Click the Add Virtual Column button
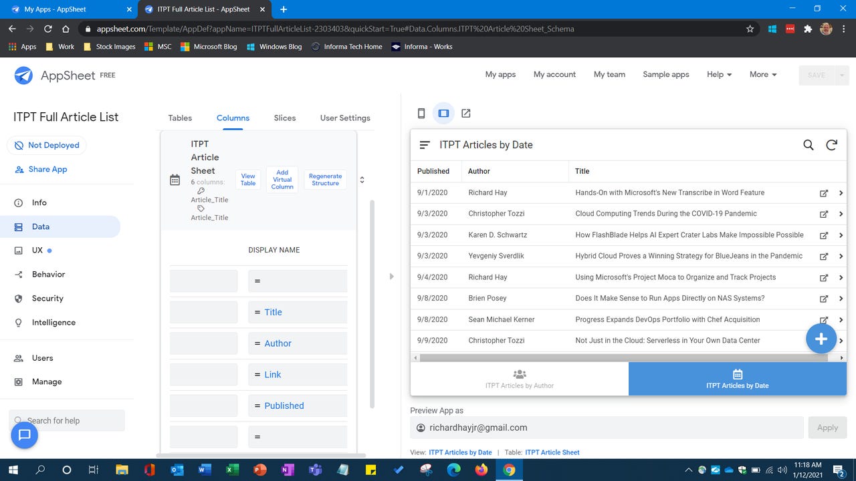856x481 pixels. pos(282,179)
